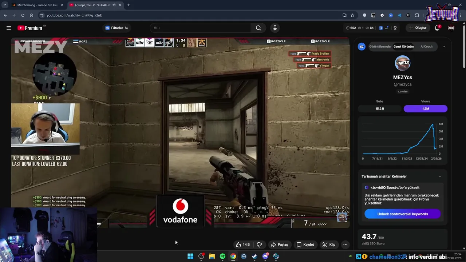
Task: Reload the current page
Action: point(23,15)
